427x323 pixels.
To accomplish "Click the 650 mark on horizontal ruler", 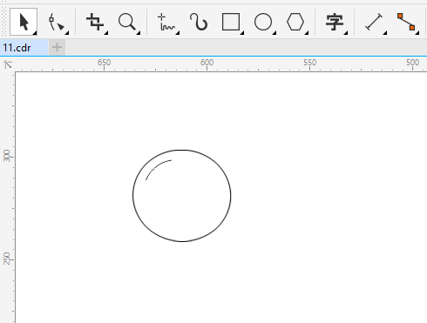I will (104, 63).
